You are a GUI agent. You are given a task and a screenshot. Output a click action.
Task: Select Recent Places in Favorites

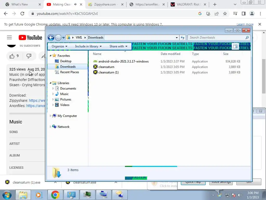point(69,72)
